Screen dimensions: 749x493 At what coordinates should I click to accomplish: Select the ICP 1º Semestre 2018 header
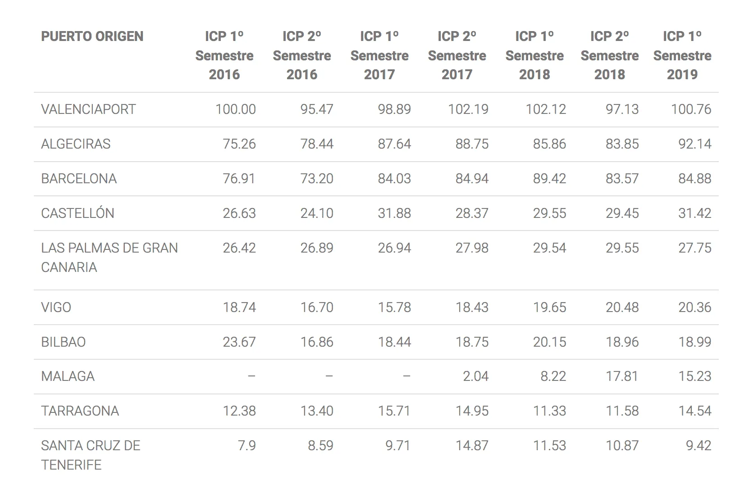534,55
